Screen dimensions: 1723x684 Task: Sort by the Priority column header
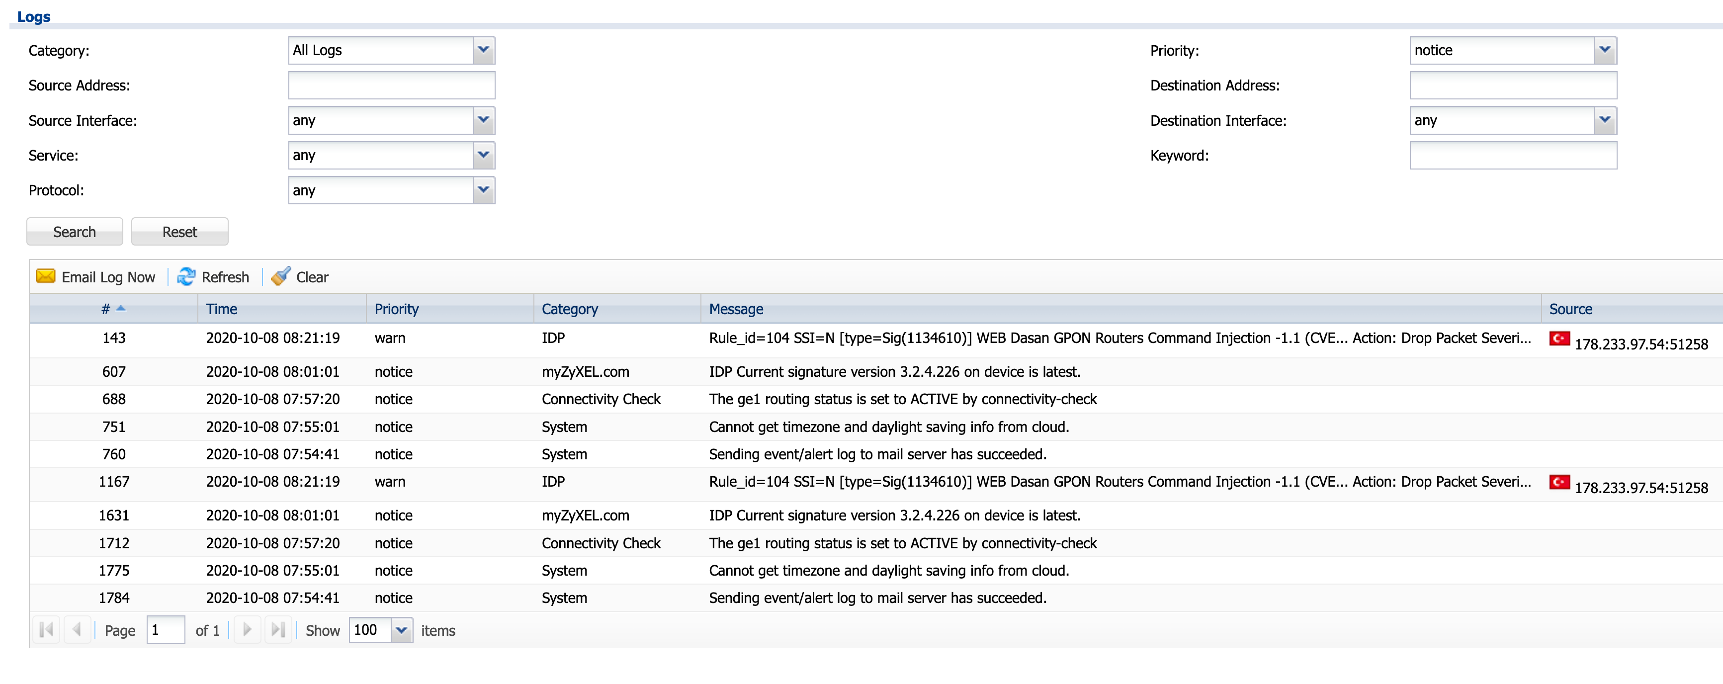[396, 309]
